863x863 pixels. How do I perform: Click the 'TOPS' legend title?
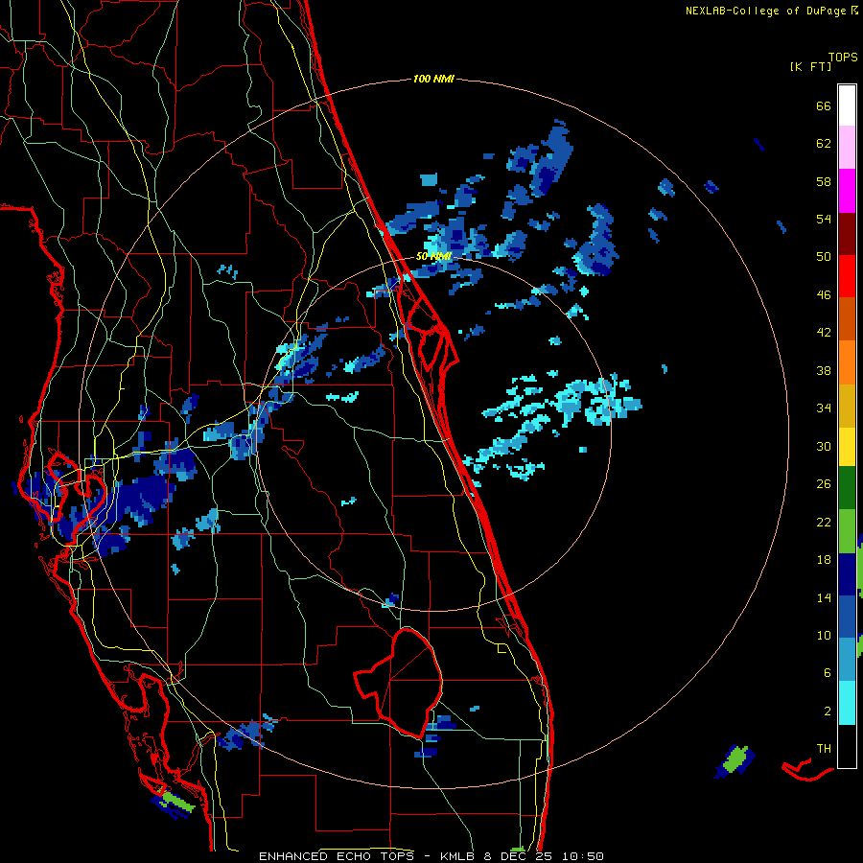[843, 58]
